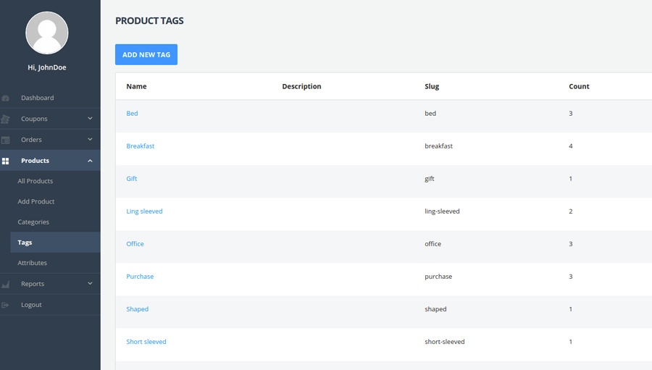Viewport: 652px width, 370px height.
Task: Click the Products grid icon
Action: tap(5, 161)
